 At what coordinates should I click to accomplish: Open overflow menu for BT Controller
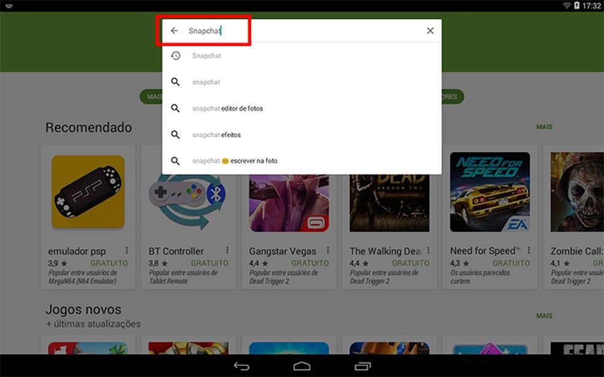pyautogui.click(x=227, y=251)
